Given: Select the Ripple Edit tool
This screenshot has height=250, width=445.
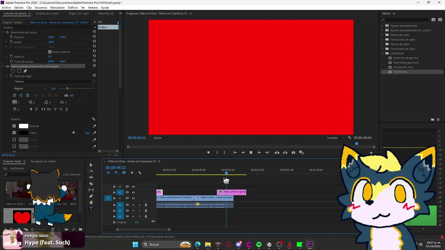Looking at the screenshot, I should [x=91, y=177].
